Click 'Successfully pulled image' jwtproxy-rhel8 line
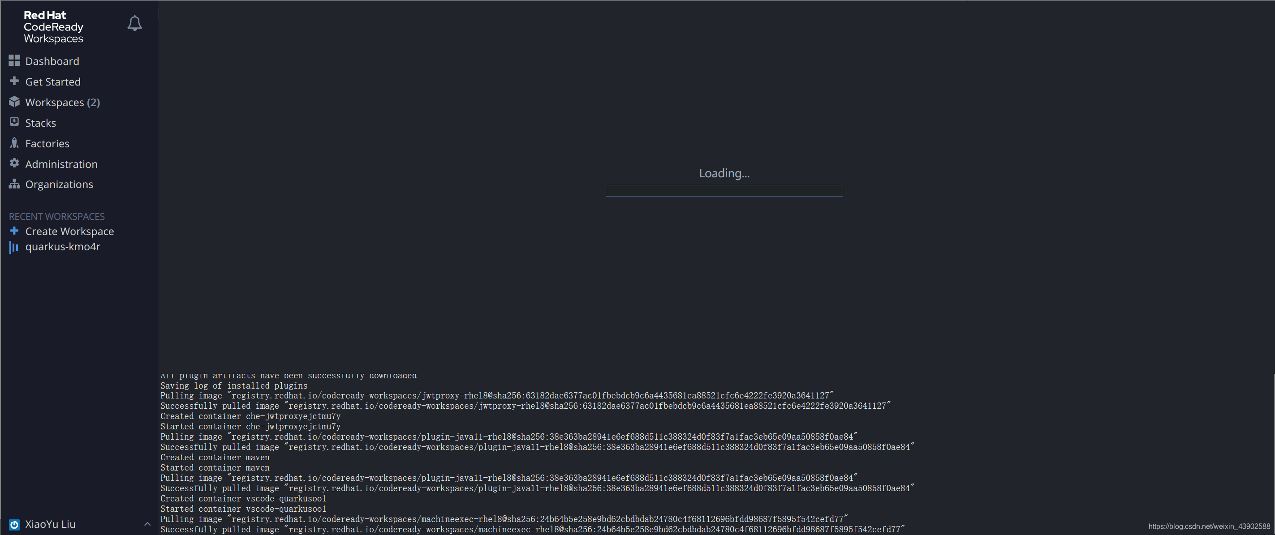 [x=525, y=406]
